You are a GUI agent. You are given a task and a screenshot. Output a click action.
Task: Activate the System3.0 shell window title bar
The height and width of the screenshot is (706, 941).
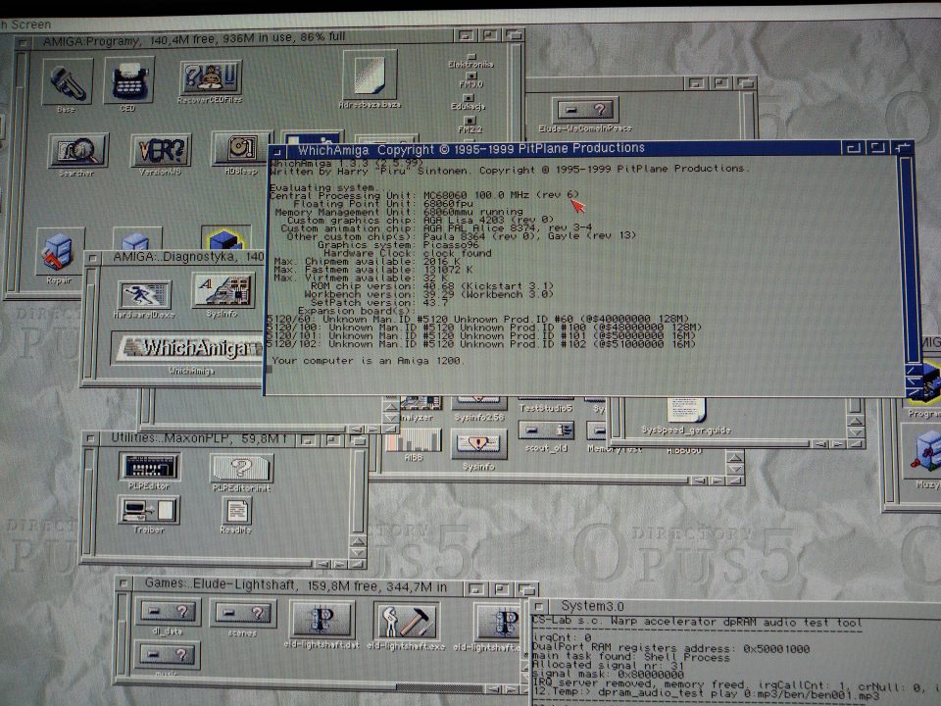pyautogui.click(x=744, y=606)
